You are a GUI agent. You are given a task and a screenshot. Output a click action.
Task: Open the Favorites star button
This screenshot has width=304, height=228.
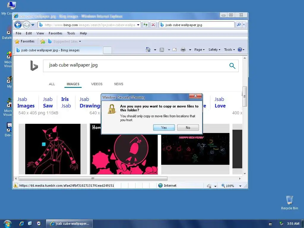tap(25, 41)
